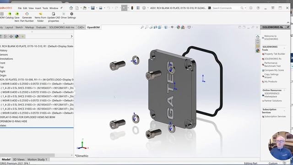Click the Select cursor tool
This screenshot has height=165, width=293.
pos(124,8)
